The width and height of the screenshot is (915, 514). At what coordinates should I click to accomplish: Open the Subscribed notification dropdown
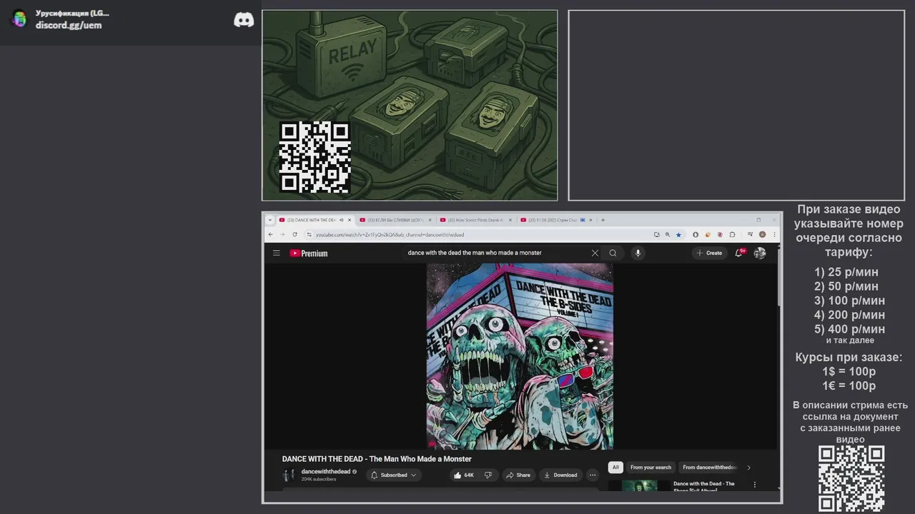click(394, 475)
